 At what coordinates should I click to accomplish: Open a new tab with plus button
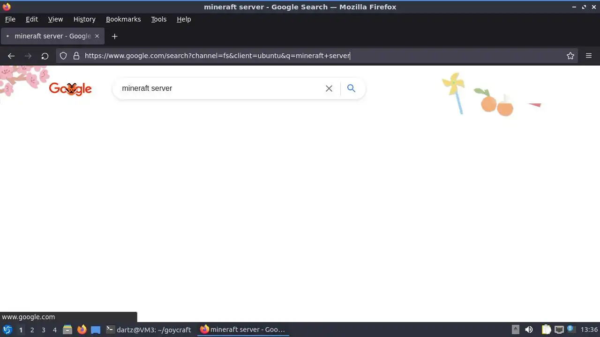click(114, 36)
